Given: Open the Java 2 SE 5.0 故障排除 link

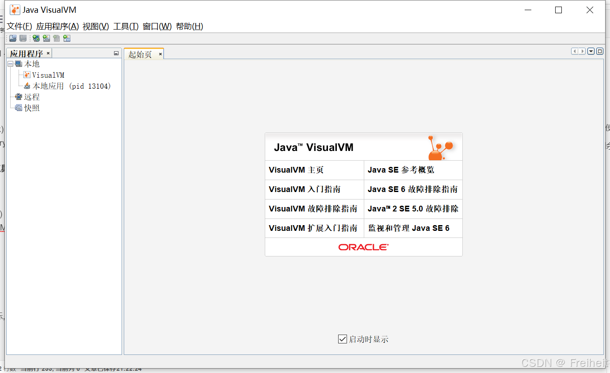Looking at the screenshot, I should 413,209.
